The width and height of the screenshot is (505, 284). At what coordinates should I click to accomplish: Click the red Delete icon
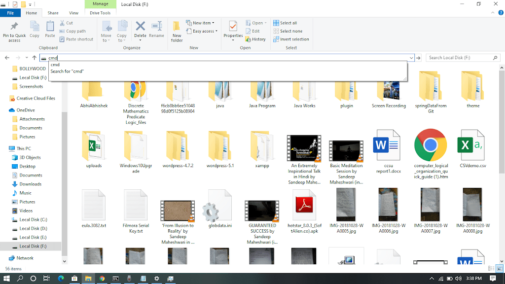pyautogui.click(x=140, y=27)
